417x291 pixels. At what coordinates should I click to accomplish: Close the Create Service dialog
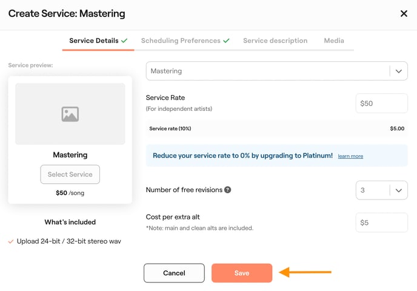click(404, 13)
